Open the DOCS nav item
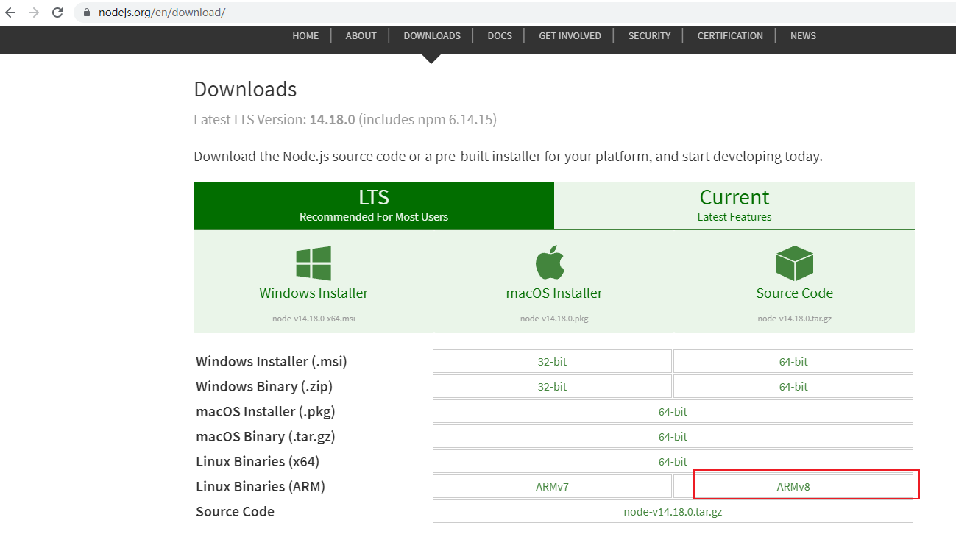Image resolution: width=956 pixels, height=548 pixels. click(500, 35)
